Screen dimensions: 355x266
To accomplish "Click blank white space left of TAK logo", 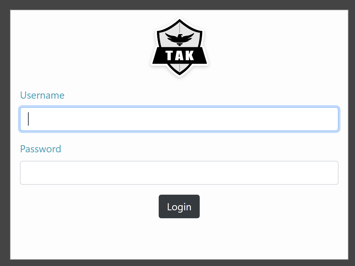I will coord(80,47).
